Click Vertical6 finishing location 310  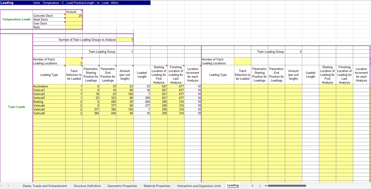pyautogui.click(x=176, y=113)
